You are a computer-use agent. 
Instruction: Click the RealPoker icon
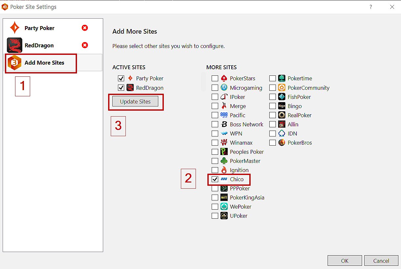coord(282,115)
